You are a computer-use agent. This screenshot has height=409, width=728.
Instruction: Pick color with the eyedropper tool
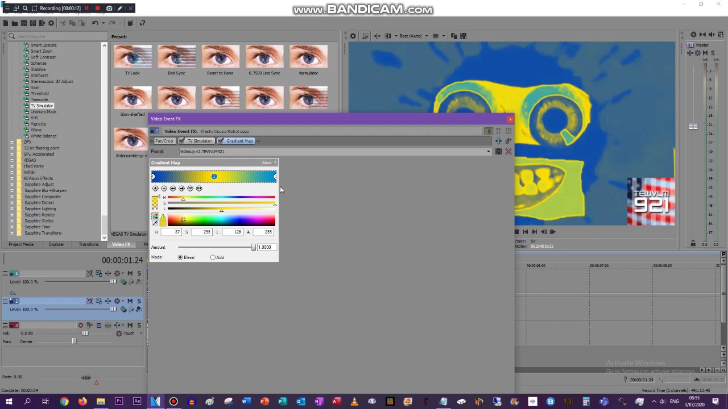pyautogui.click(x=155, y=223)
